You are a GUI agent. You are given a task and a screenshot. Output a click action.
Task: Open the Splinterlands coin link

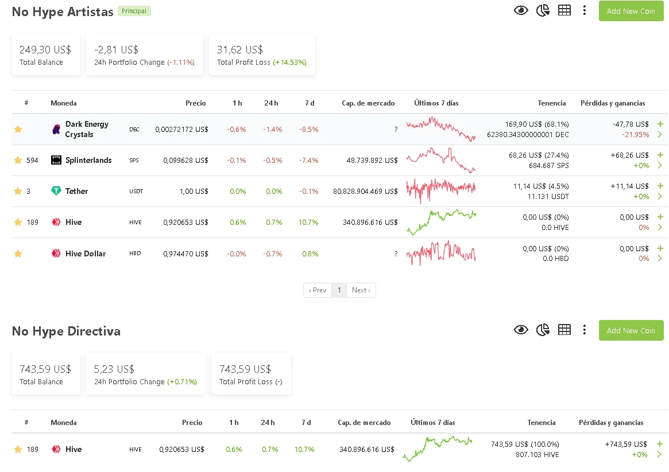point(88,160)
